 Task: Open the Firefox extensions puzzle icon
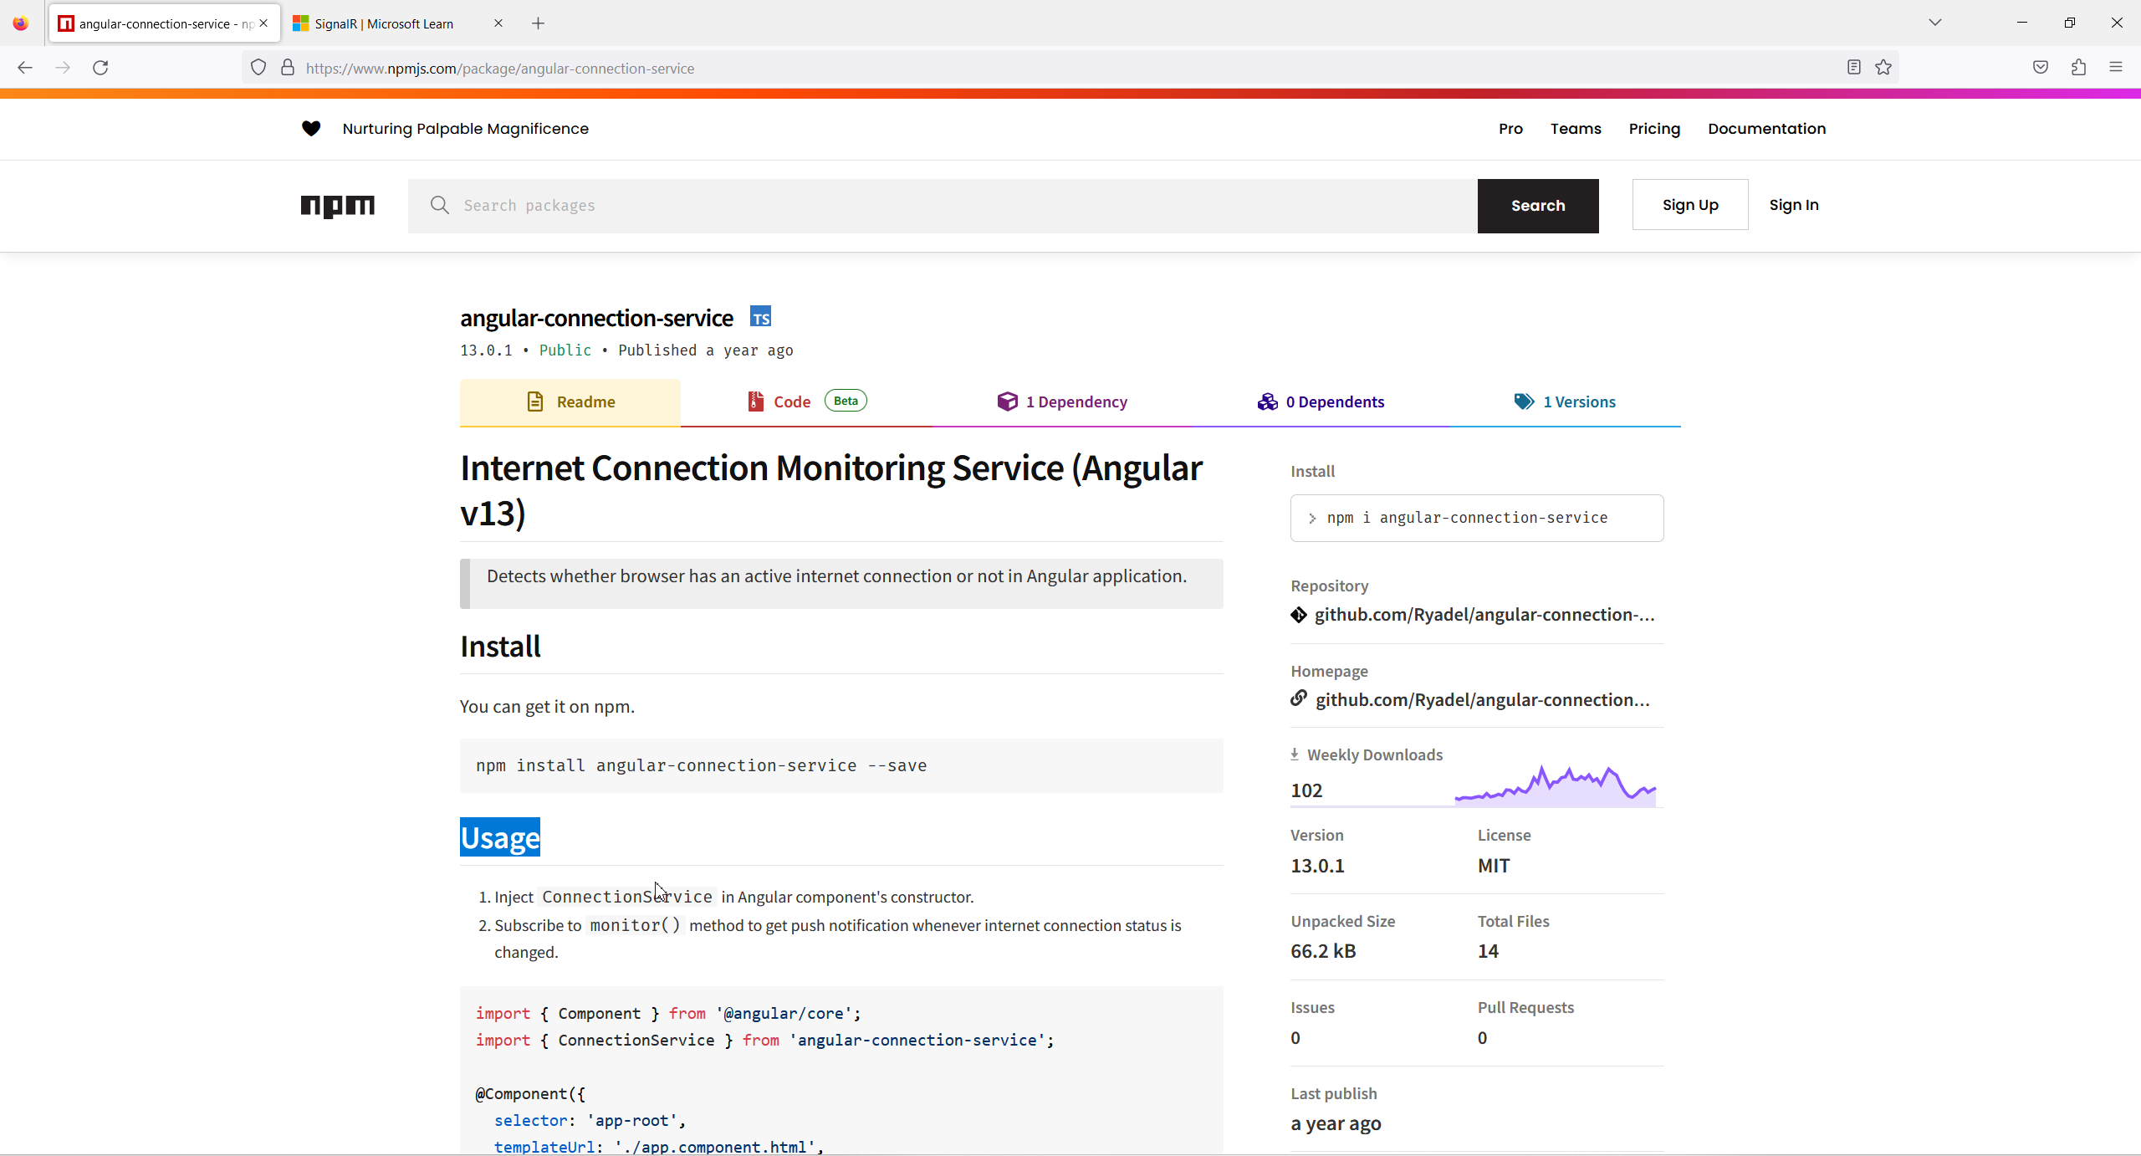pos(2079,68)
